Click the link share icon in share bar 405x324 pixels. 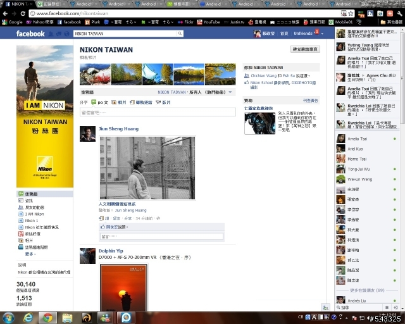pyautogui.click(x=132, y=102)
